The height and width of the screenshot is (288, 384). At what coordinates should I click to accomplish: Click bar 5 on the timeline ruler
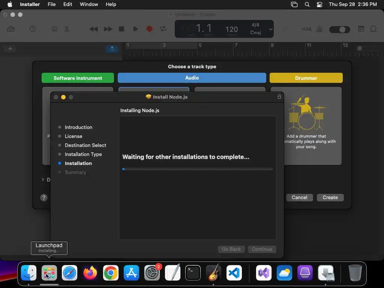click(x=200, y=45)
